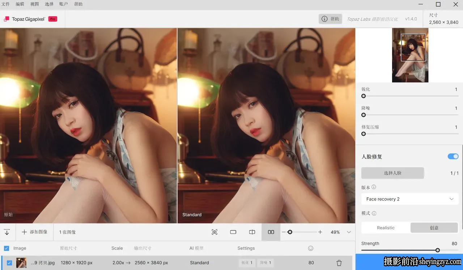Screen dimensions: 463x270
Task: Open the Face recovery 2 dropdown
Action: [x=410, y=199]
